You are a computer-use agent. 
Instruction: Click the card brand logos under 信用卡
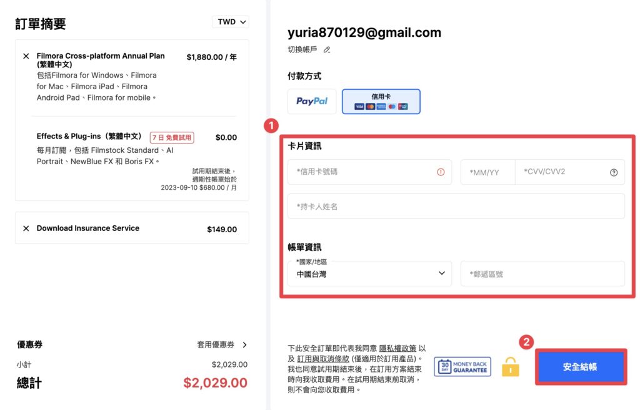pos(381,106)
